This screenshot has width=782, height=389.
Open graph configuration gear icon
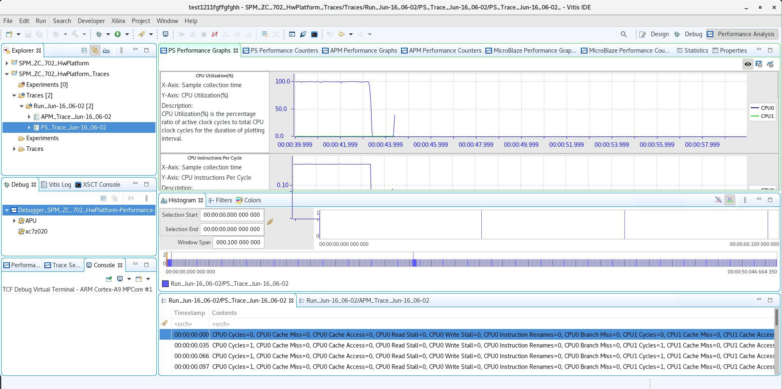click(759, 64)
